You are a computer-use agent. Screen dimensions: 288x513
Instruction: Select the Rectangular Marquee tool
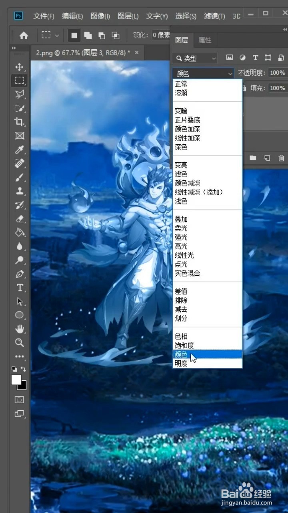coord(19,81)
